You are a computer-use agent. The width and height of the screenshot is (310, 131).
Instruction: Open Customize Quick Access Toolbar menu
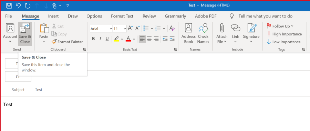[68, 6]
